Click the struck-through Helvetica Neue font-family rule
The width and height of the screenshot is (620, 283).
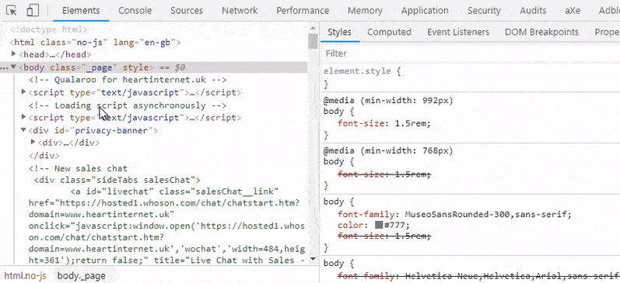[478, 277]
